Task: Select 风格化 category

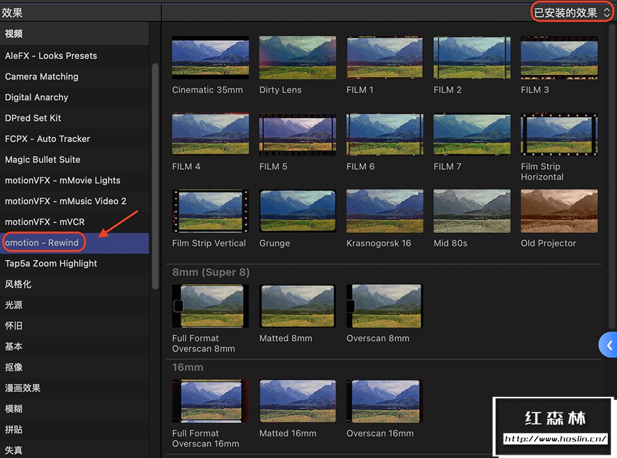Action: [74, 284]
